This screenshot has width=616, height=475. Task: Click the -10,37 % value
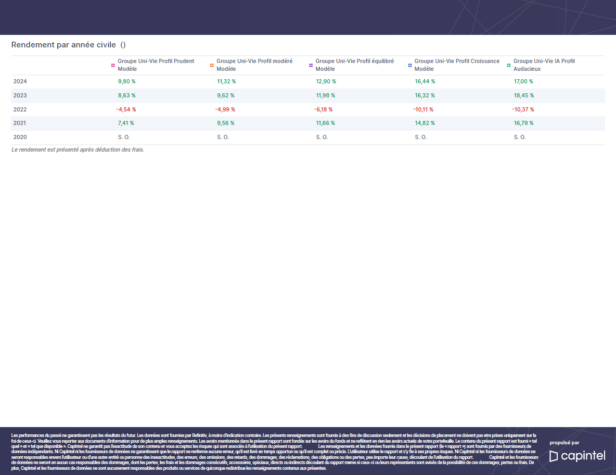[x=523, y=109]
